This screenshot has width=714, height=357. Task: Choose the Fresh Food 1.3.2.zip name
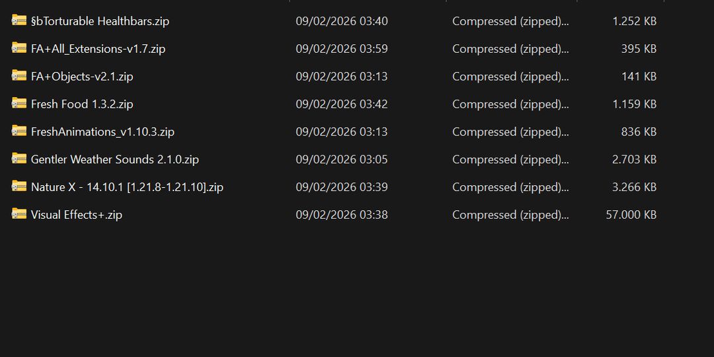[82, 104]
